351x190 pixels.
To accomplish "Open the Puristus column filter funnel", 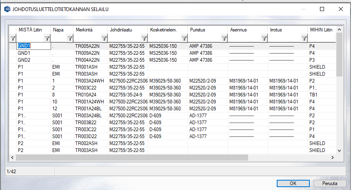I will click(224, 38).
